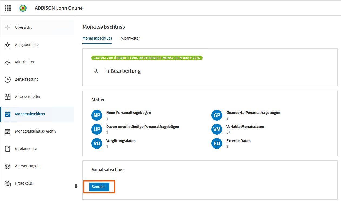The height and width of the screenshot is (204, 341).
Task: Open the app launcher grid icon
Action: (x=8, y=8)
